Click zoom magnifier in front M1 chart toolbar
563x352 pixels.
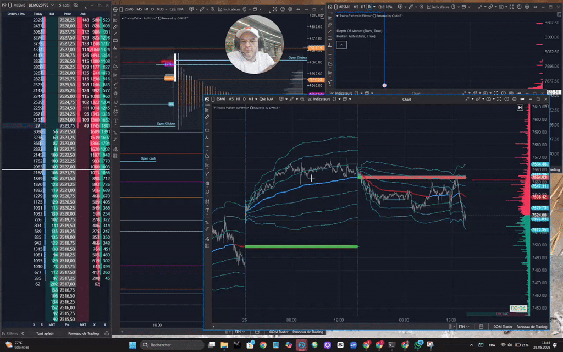pyautogui.click(x=302, y=99)
